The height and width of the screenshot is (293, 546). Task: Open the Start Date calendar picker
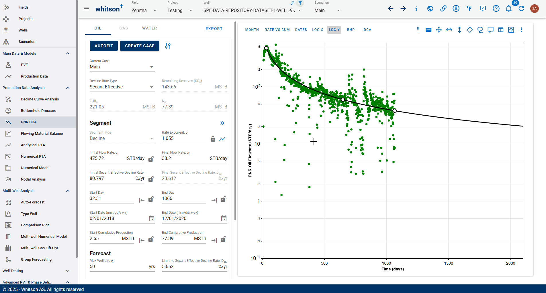pyautogui.click(x=152, y=219)
